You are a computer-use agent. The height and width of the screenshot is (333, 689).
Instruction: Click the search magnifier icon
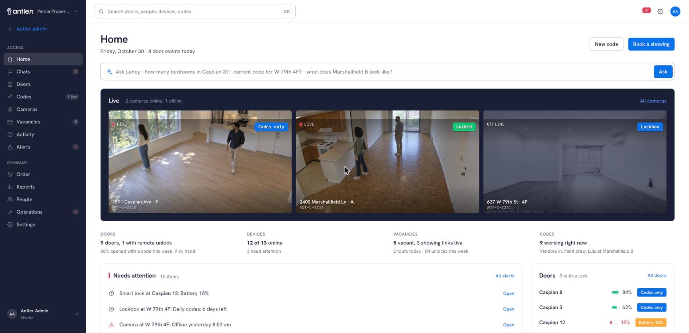[102, 11]
